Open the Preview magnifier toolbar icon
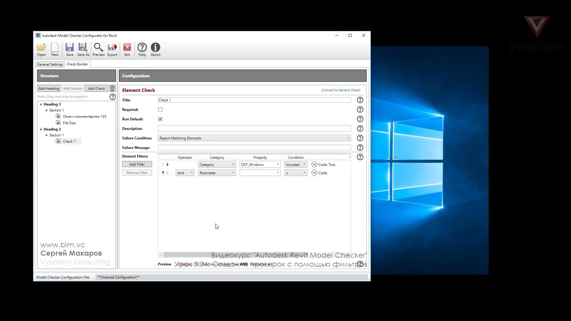Screen dimensions: 571x321 pyautogui.click(x=99, y=49)
